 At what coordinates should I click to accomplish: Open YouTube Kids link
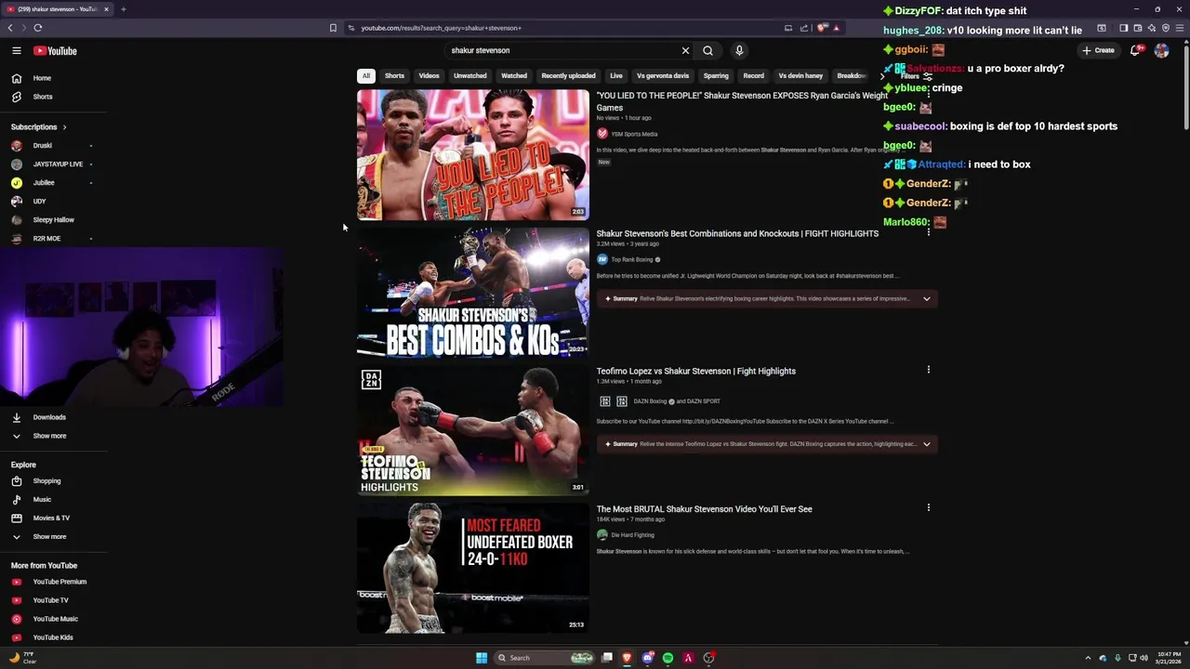43,637
